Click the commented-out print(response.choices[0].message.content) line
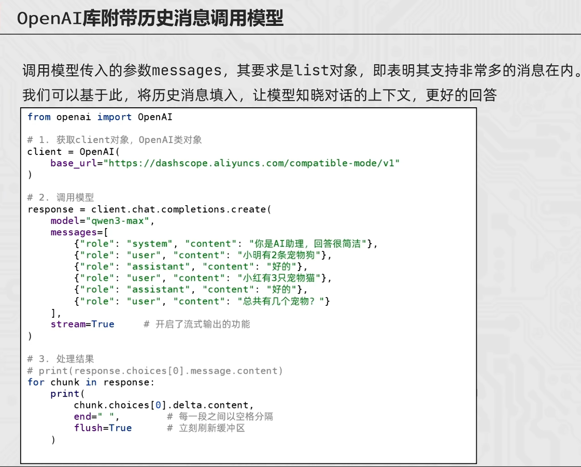Screen dimensions: 581x467 point(155,371)
